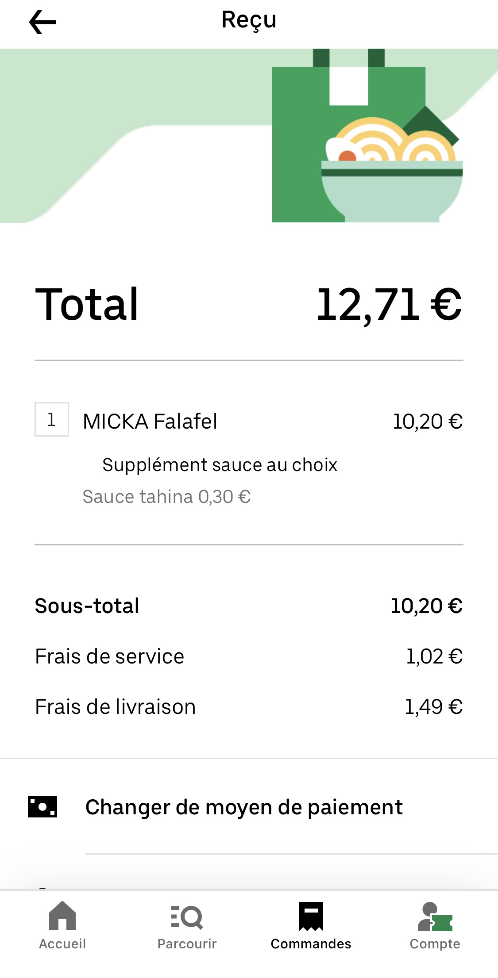Viewport: 498px width, 978px height.
Task: Tap the MICKA Falafel item name
Action: pyautogui.click(x=150, y=421)
